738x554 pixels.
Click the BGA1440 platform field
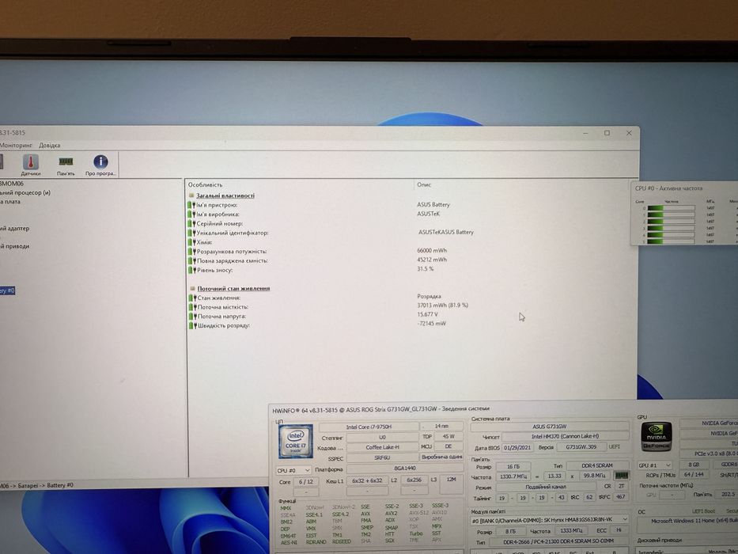point(405,469)
